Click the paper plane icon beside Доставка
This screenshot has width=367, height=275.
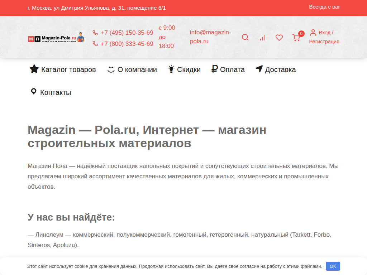pos(259,69)
